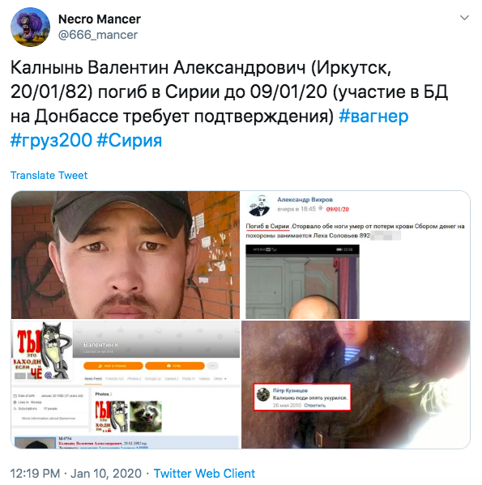This screenshot has width=482, height=485.
Task: Click the Пётр Кузнецов comment box
Action: click(x=302, y=398)
